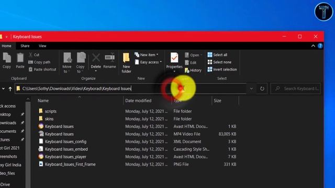Select the Keyboard Issues_config XML file
The width and height of the screenshot is (335, 188).
(x=65, y=142)
